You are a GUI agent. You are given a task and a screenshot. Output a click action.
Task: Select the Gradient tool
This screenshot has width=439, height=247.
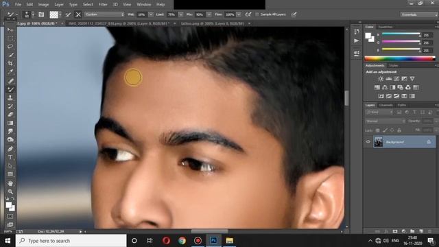tap(10, 123)
